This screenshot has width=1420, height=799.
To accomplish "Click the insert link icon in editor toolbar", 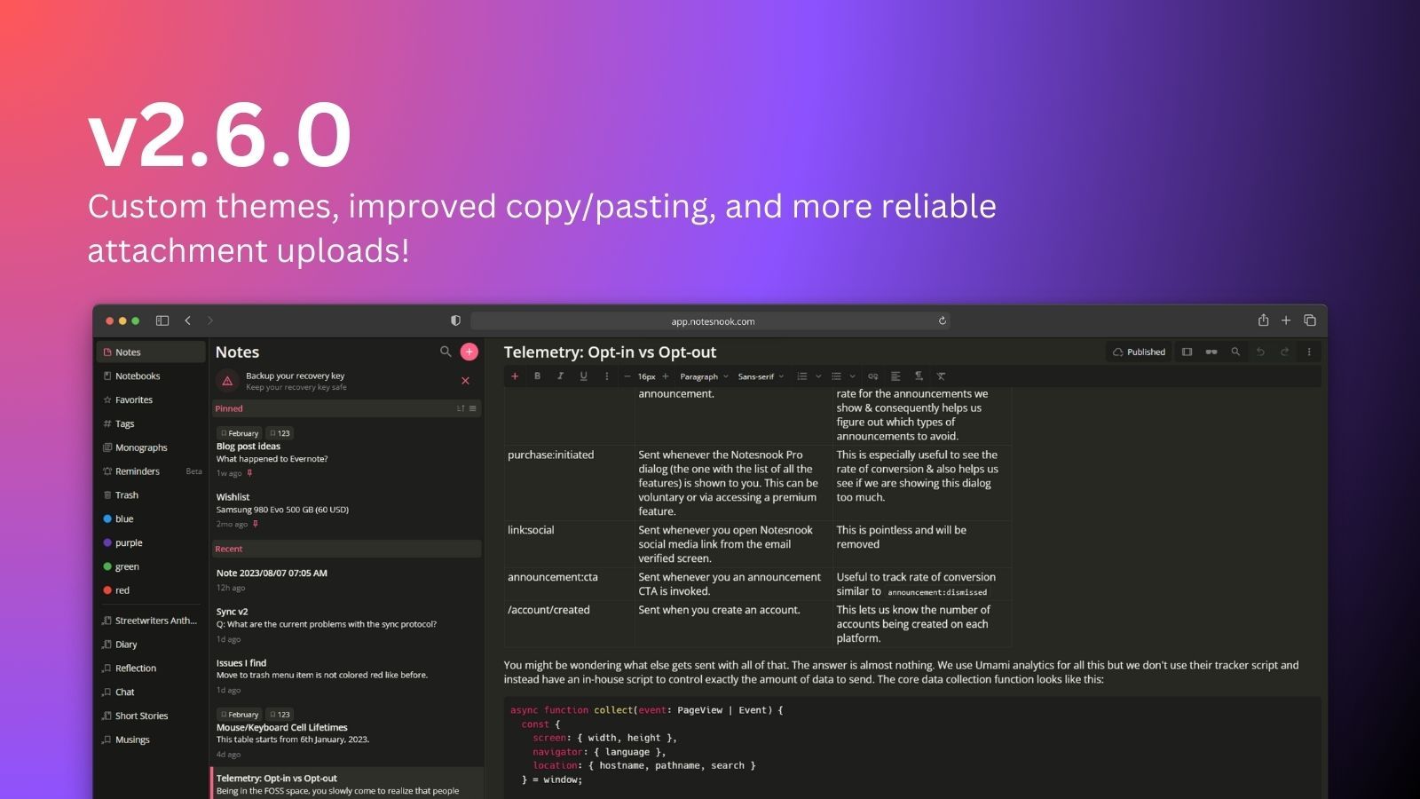I will coord(872,376).
